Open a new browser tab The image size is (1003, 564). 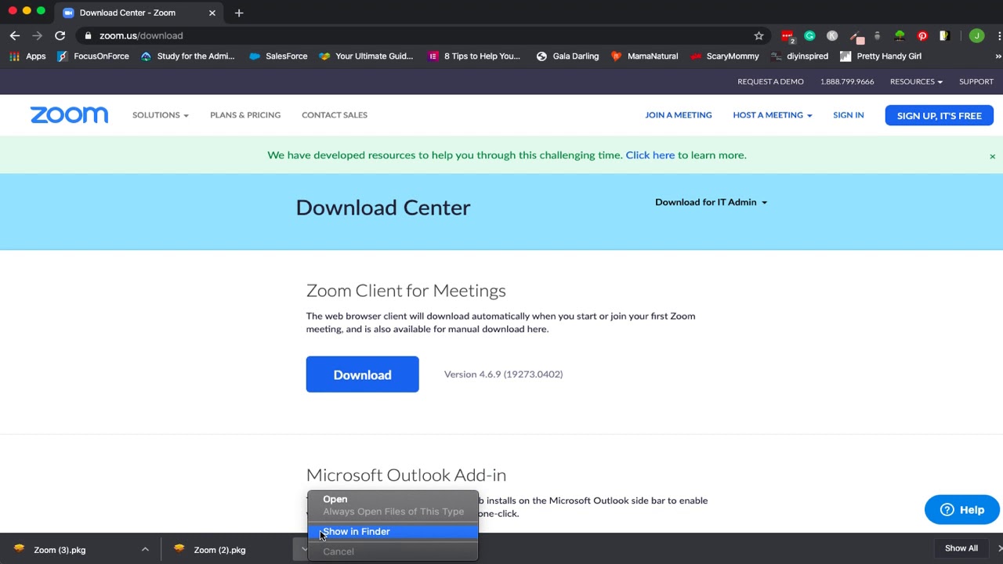pos(239,13)
